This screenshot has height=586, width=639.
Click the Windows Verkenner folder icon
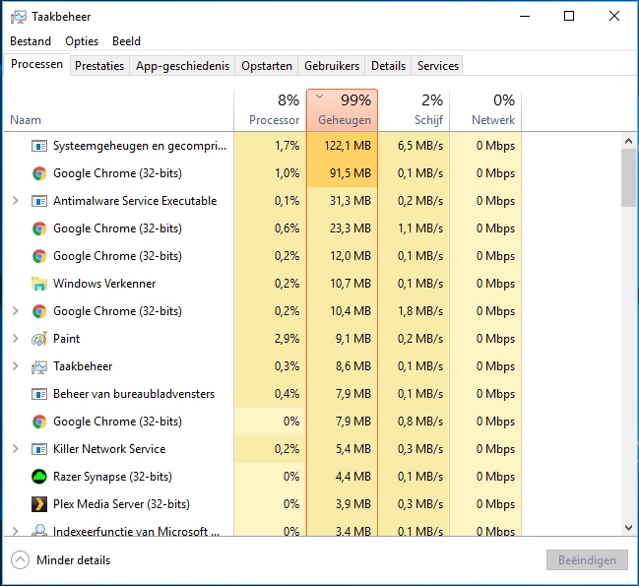click(x=38, y=284)
